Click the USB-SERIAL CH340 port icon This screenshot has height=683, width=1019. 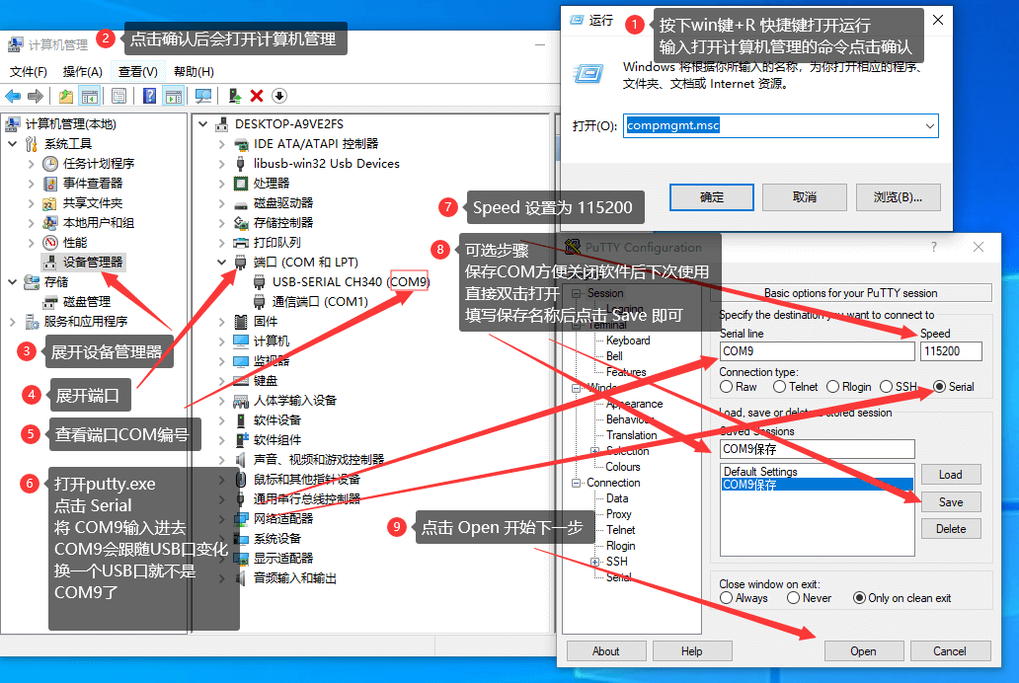(x=260, y=282)
